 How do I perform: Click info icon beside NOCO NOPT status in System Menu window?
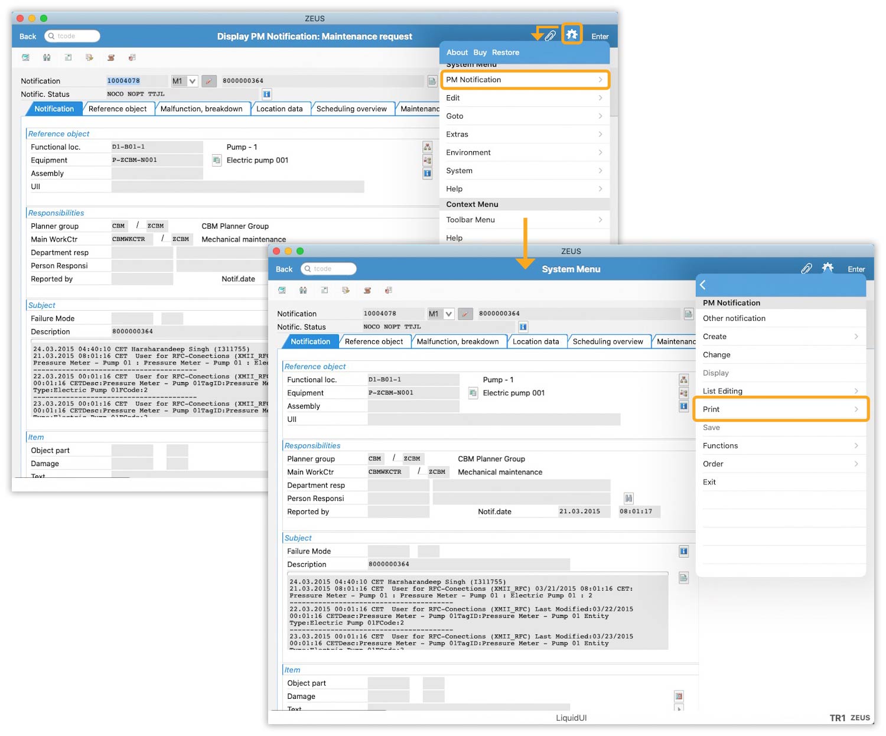pos(523,327)
